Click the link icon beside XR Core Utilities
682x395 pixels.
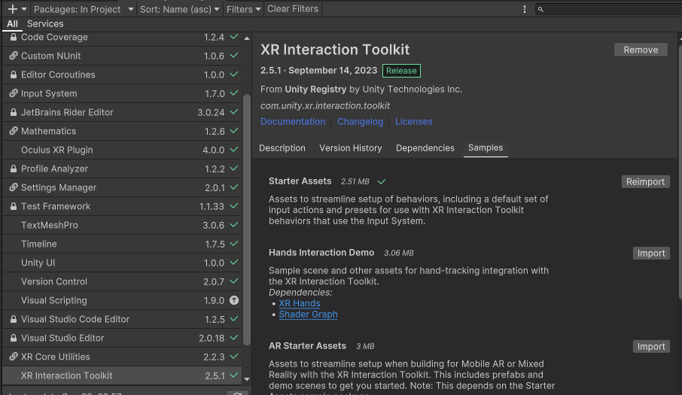tap(14, 357)
